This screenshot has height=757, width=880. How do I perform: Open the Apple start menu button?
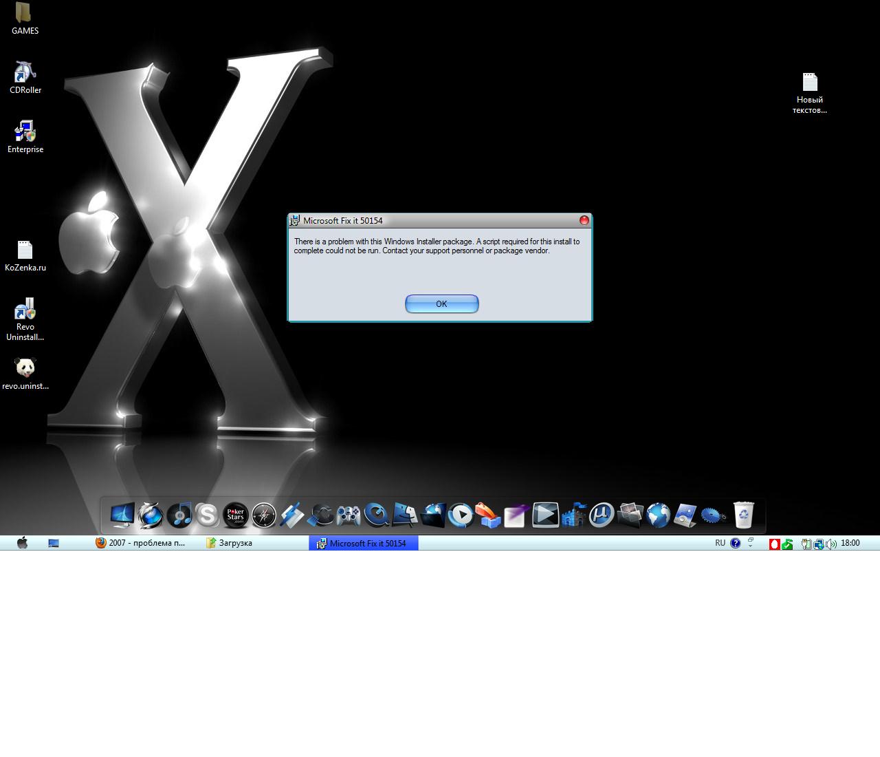coord(22,543)
